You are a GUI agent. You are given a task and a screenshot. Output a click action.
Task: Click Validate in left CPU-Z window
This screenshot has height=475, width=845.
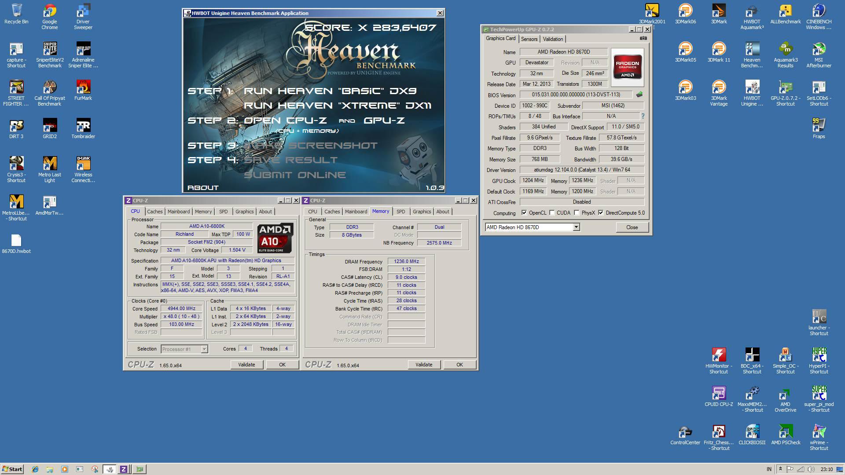pos(246,365)
